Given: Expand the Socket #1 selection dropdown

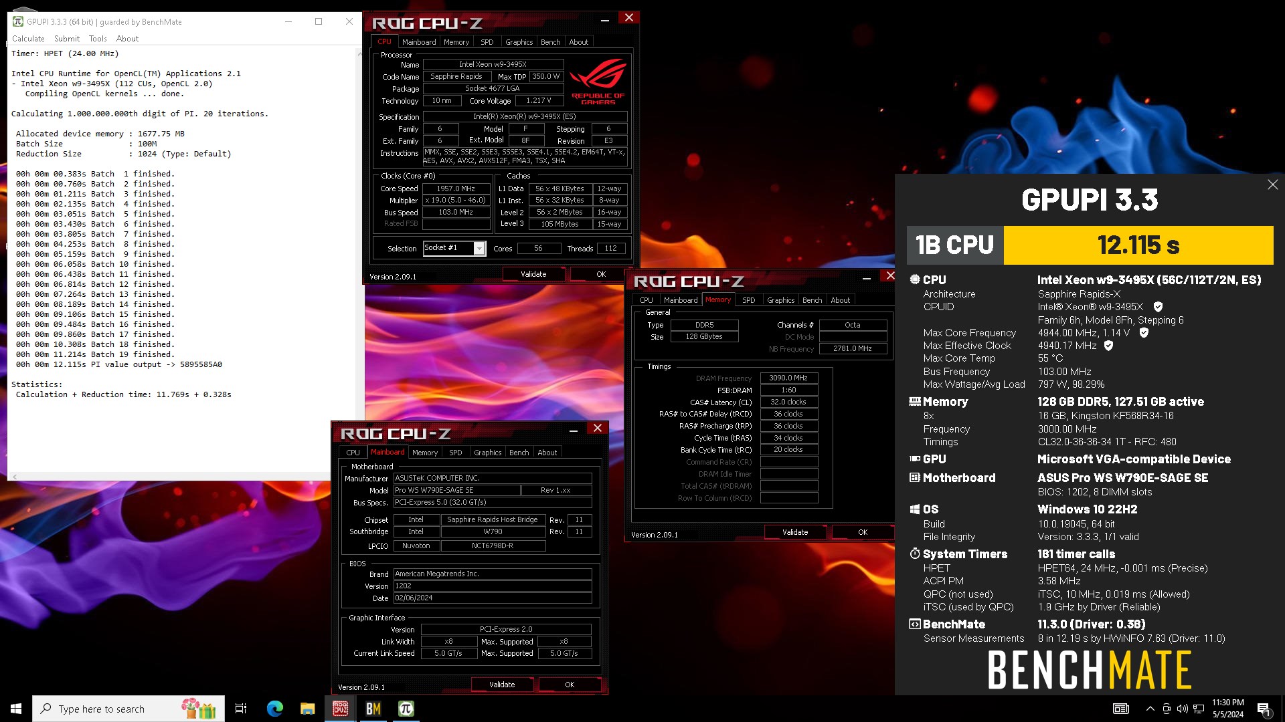Looking at the screenshot, I should pyautogui.click(x=479, y=249).
